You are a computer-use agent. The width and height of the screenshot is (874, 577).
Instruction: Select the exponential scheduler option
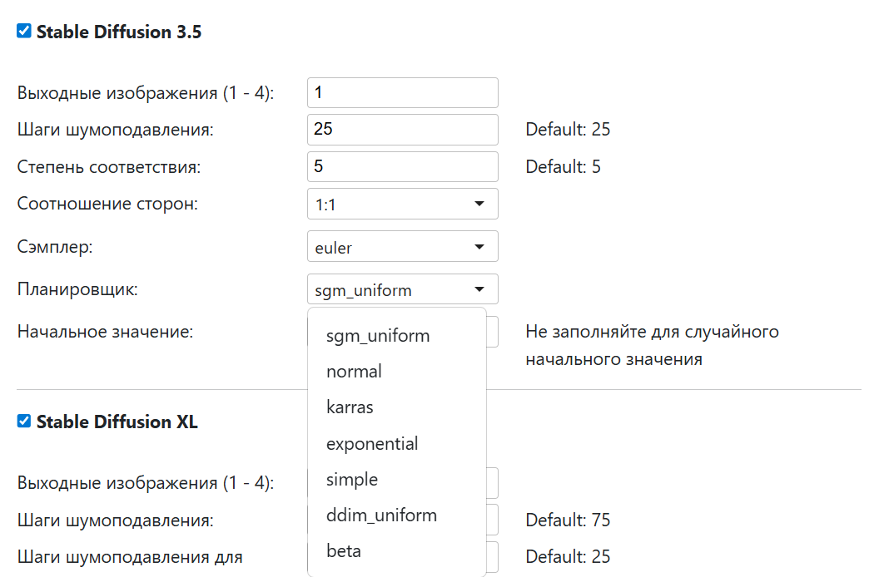(x=372, y=443)
